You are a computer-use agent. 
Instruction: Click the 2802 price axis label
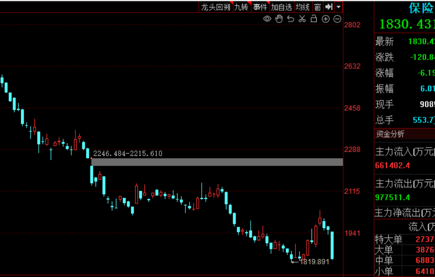coord(352,25)
